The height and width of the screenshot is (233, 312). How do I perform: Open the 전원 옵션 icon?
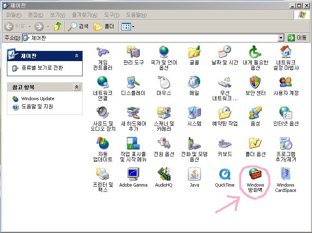click(x=164, y=143)
